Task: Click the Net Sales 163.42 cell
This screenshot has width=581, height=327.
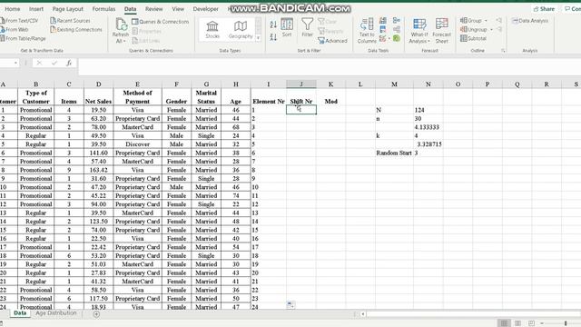Action: [99, 170]
